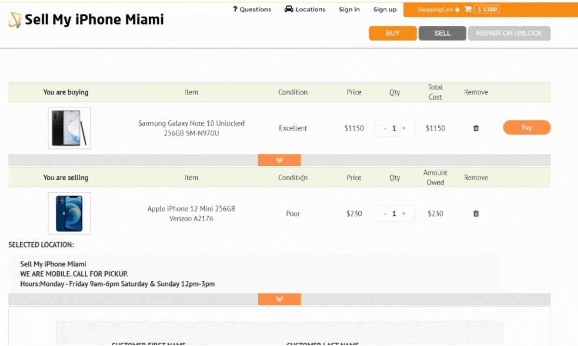The image size is (578, 346).
Task: Open the SELL tab
Action: pos(442,33)
